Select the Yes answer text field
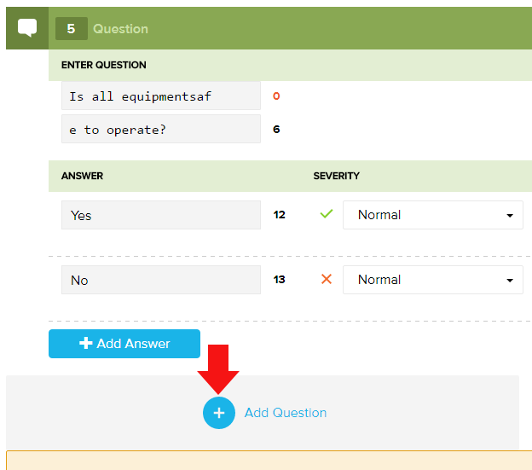Viewport: 532px width, 470px height. (x=160, y=215)
